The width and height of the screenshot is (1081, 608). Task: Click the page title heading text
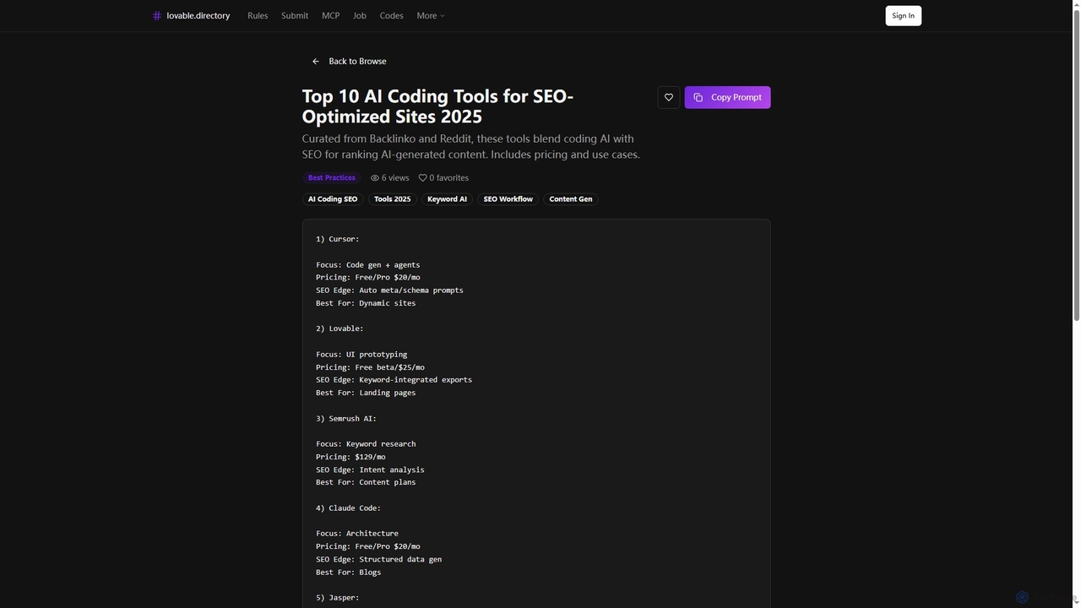coord(437,106)
